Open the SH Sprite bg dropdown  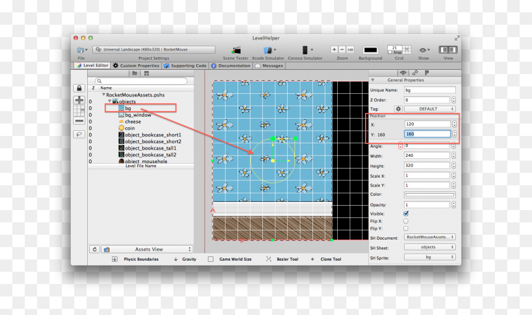pos(429,257)
